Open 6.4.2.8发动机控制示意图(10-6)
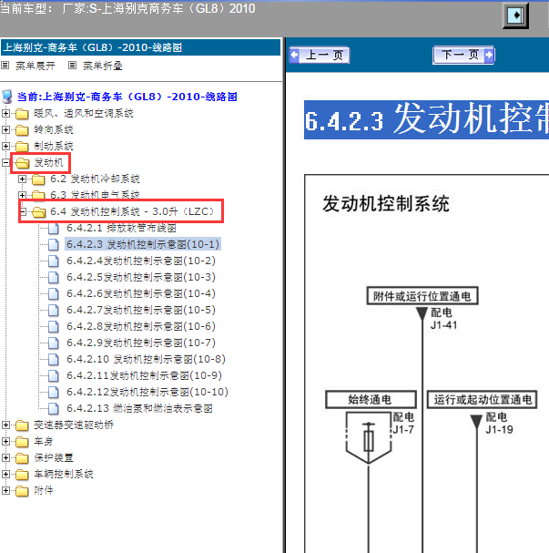 pyautogui.click(x=141, y=326)
